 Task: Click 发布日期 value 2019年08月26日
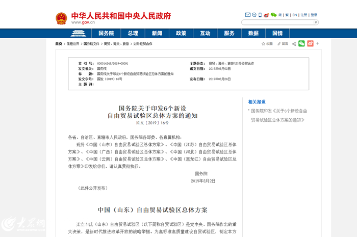pos(220,79)
